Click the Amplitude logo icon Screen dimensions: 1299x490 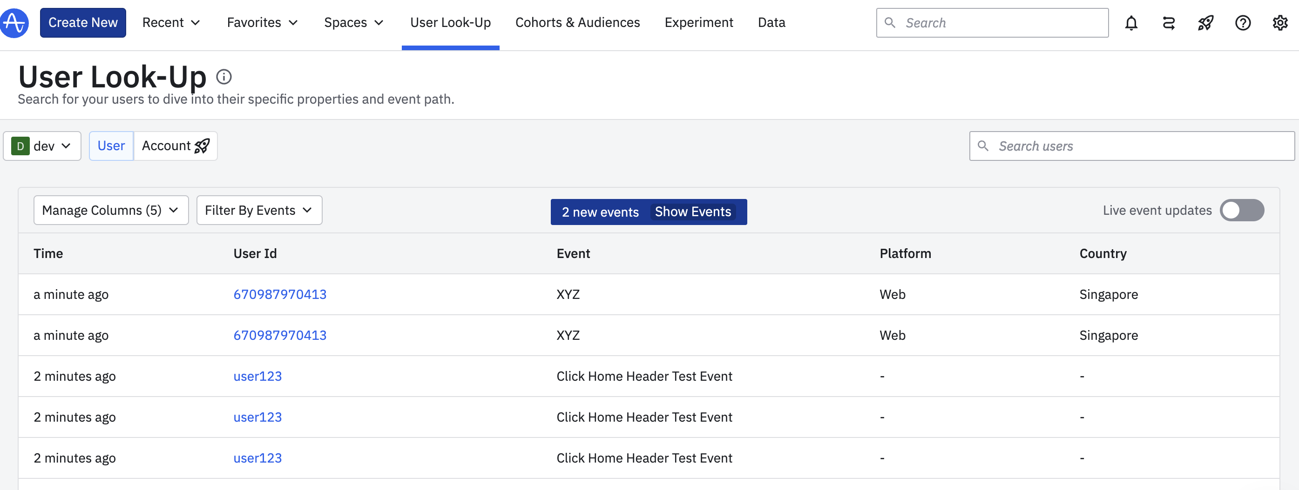pos(14,23)
